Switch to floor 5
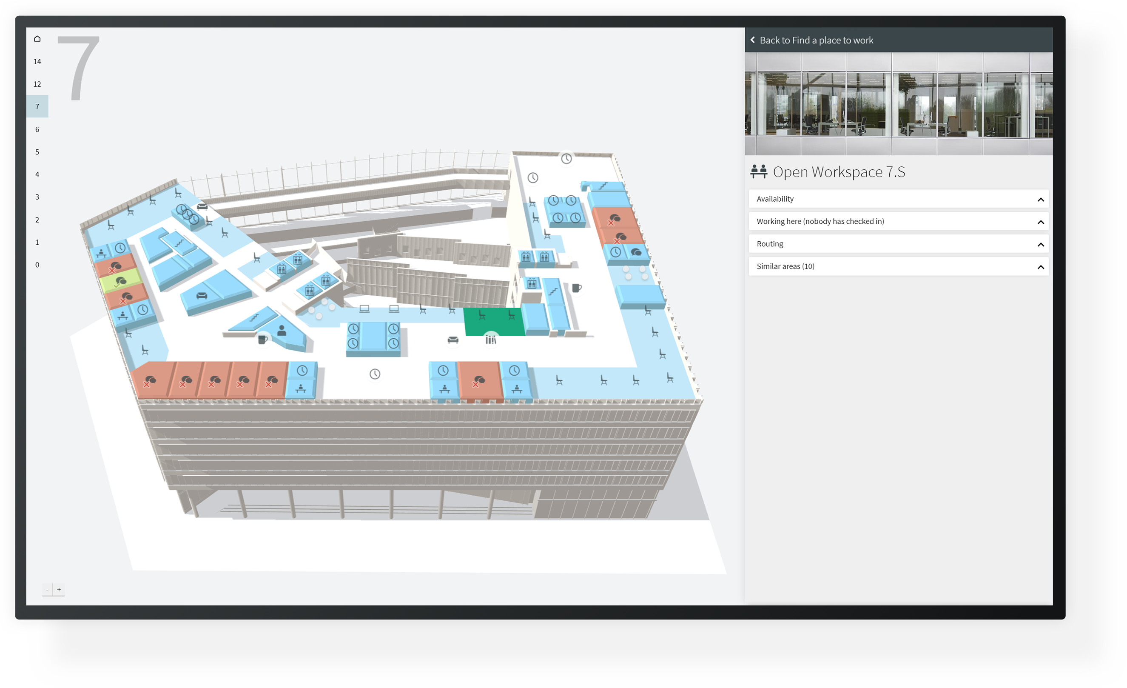1127x688 pixels. (37, 152)
